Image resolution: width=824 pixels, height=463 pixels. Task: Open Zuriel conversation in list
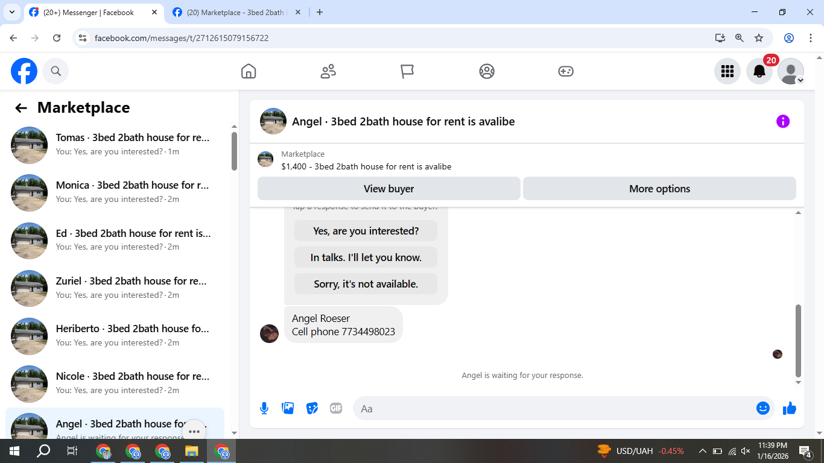115,288
